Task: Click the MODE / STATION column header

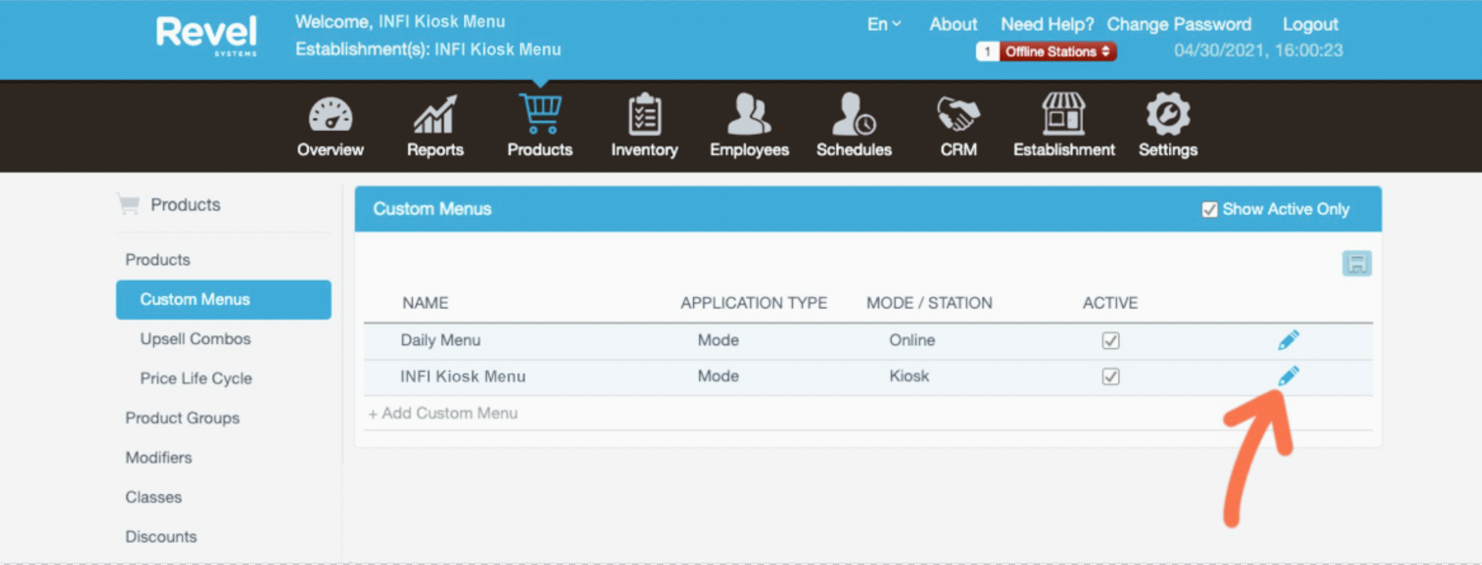Action: (x=929, y=303)
